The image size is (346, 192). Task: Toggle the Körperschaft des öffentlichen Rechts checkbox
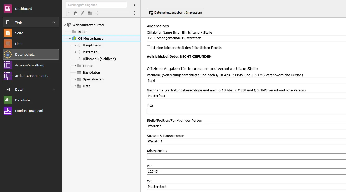[149, 48]
